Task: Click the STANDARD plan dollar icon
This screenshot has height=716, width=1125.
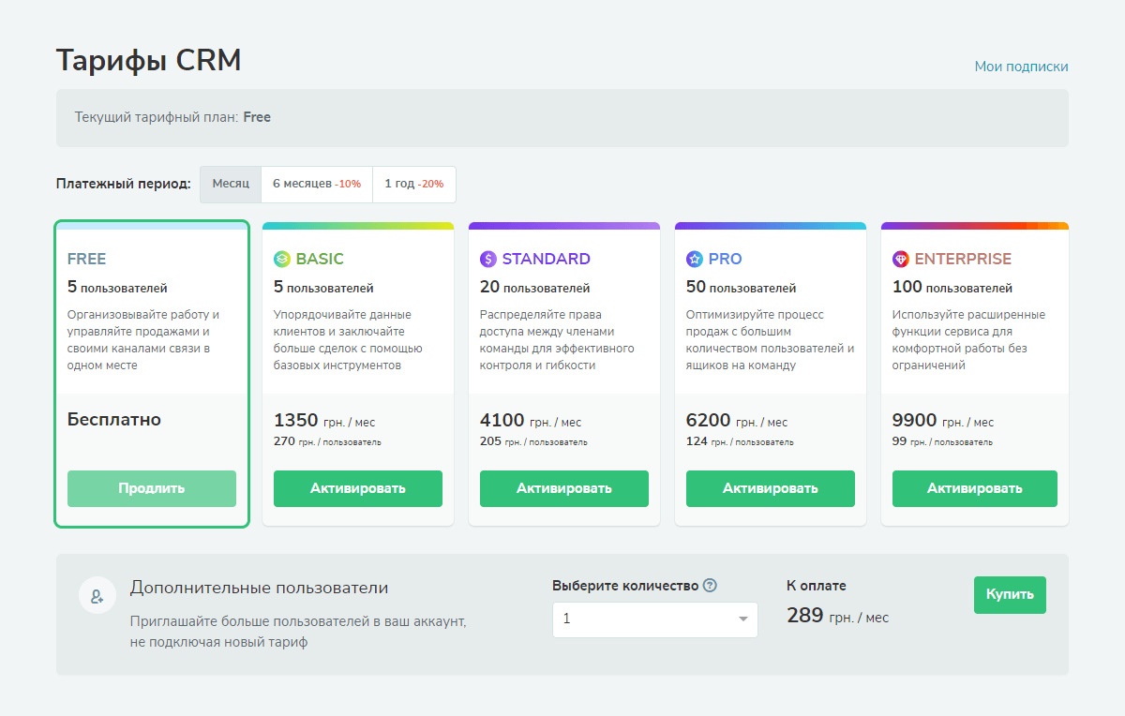Action: coord(488,259)
